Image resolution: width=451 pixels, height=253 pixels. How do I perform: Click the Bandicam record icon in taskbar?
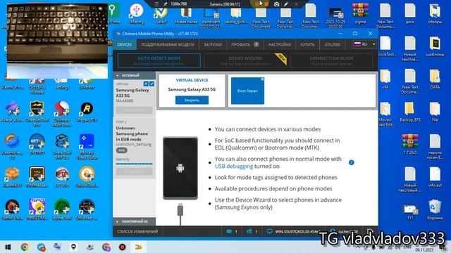click(x=122, y=247)
